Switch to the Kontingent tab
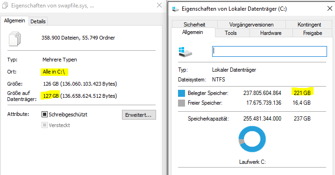The image size is (335, 175). 309,25
